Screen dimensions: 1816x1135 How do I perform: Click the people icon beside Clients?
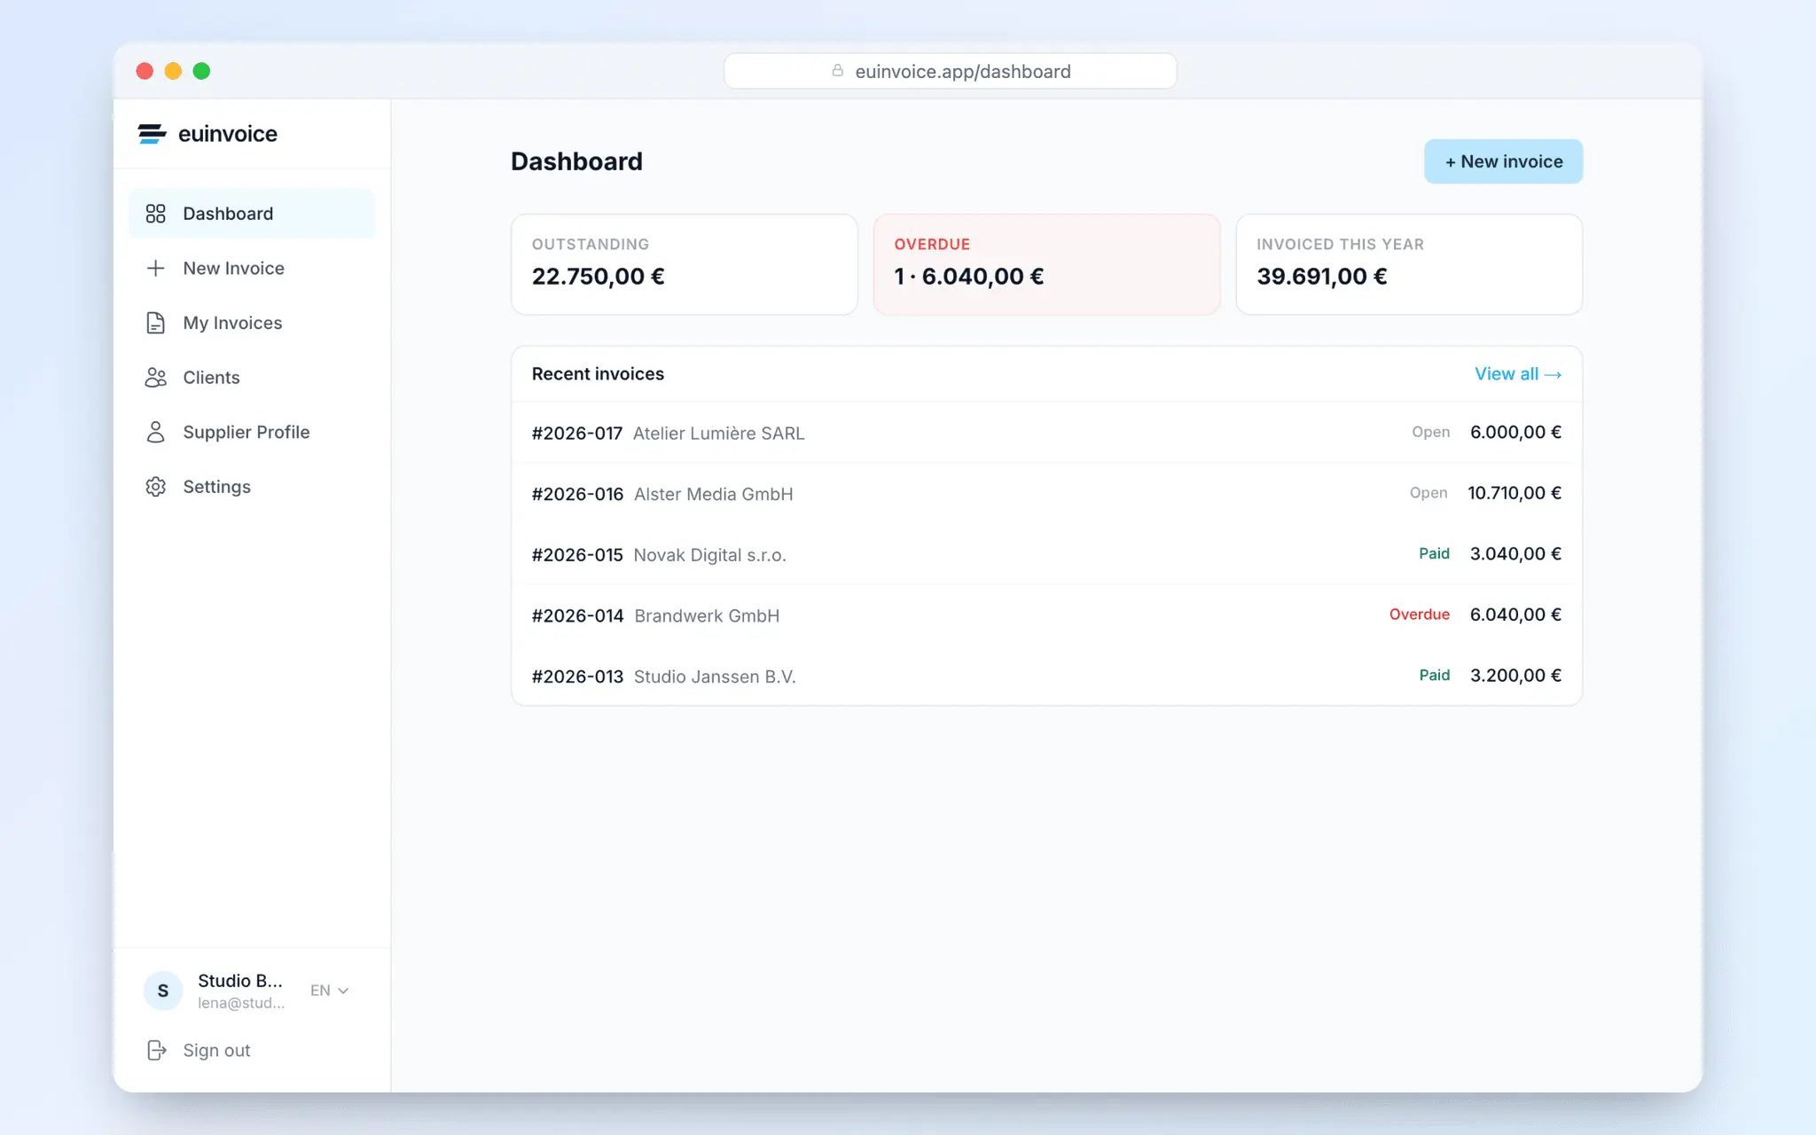tap(155, 378)
